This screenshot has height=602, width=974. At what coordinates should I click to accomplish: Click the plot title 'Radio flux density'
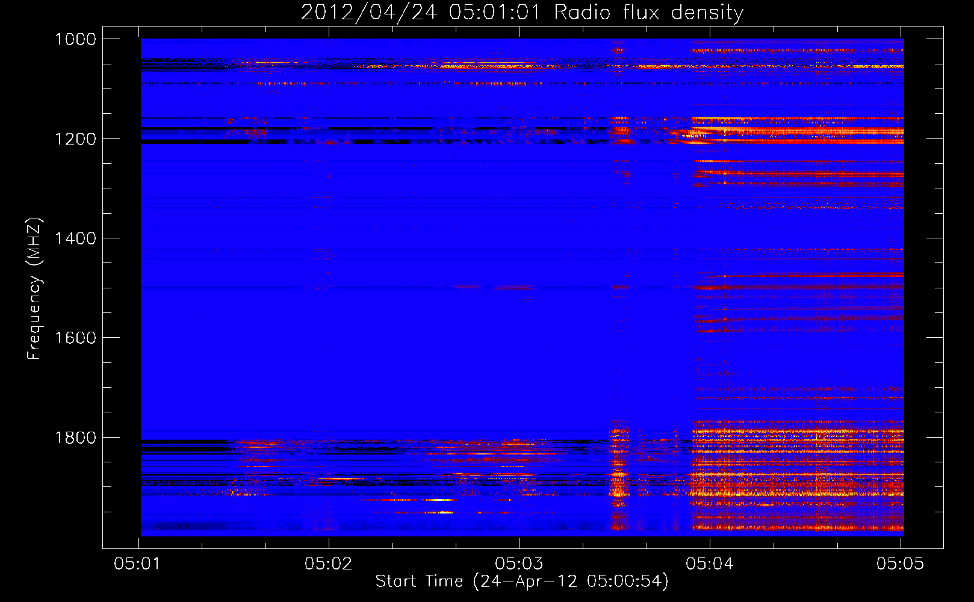pyautogui.click(x=649, y=13)
